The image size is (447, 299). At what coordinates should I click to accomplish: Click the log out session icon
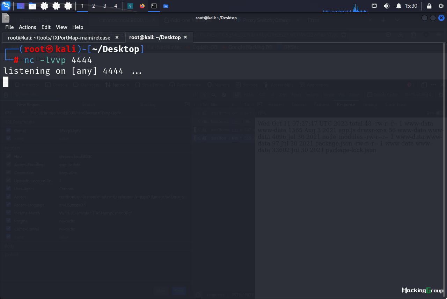click(441, 6)
